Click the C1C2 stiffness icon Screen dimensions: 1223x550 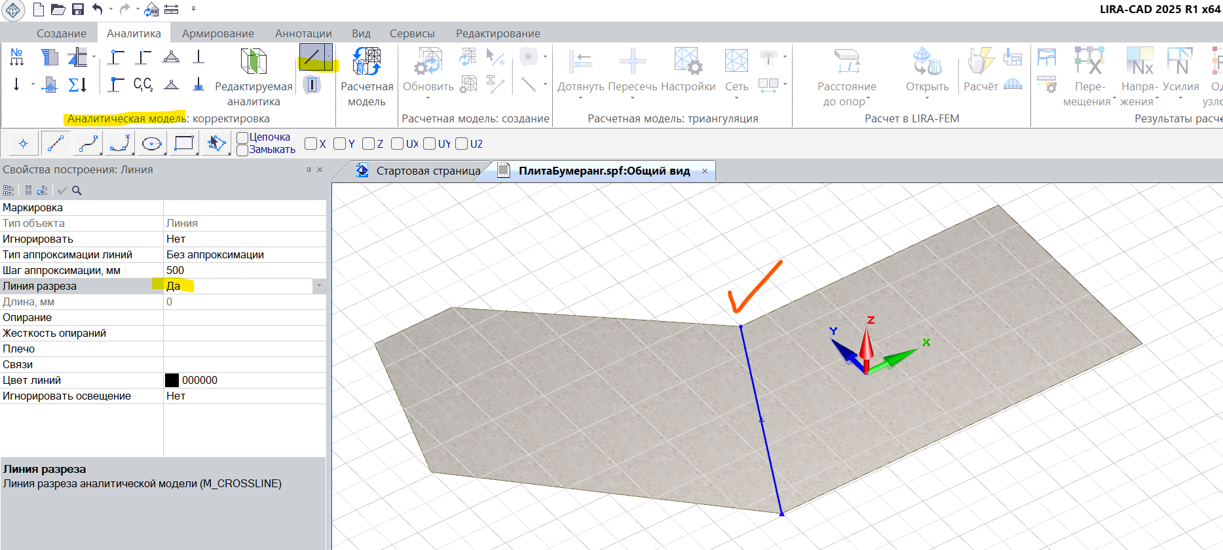pyautogui.click(x=143, y=84)
